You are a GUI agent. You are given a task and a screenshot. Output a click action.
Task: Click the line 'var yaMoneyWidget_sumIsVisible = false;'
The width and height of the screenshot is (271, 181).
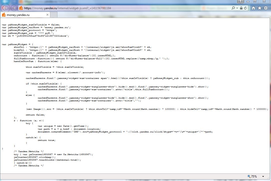point(31,25)
